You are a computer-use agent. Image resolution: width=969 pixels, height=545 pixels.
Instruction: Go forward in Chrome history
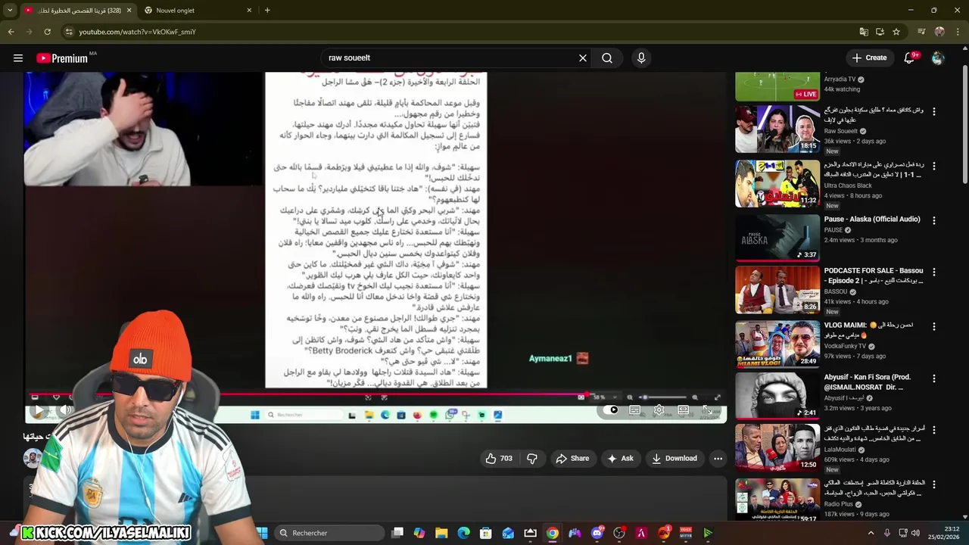[29, 32]
